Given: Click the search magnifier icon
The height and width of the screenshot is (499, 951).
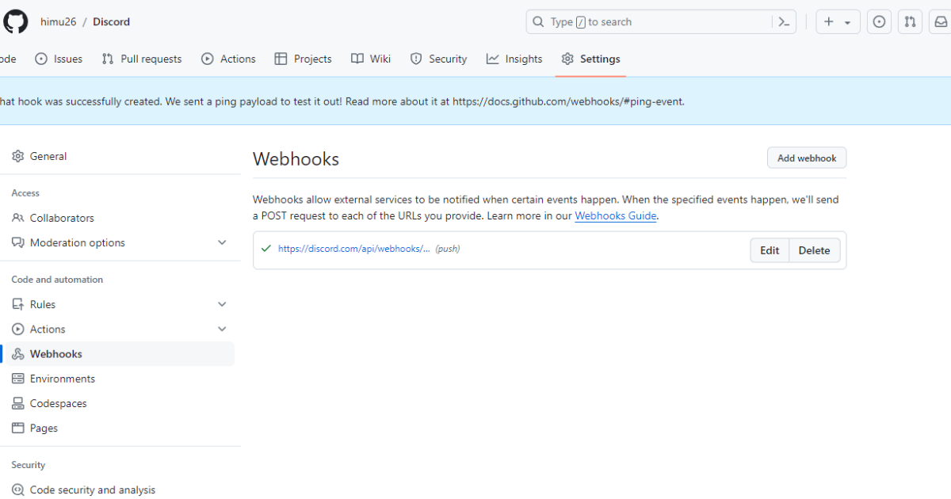Looking at the screenshot, I should point(538,22).
